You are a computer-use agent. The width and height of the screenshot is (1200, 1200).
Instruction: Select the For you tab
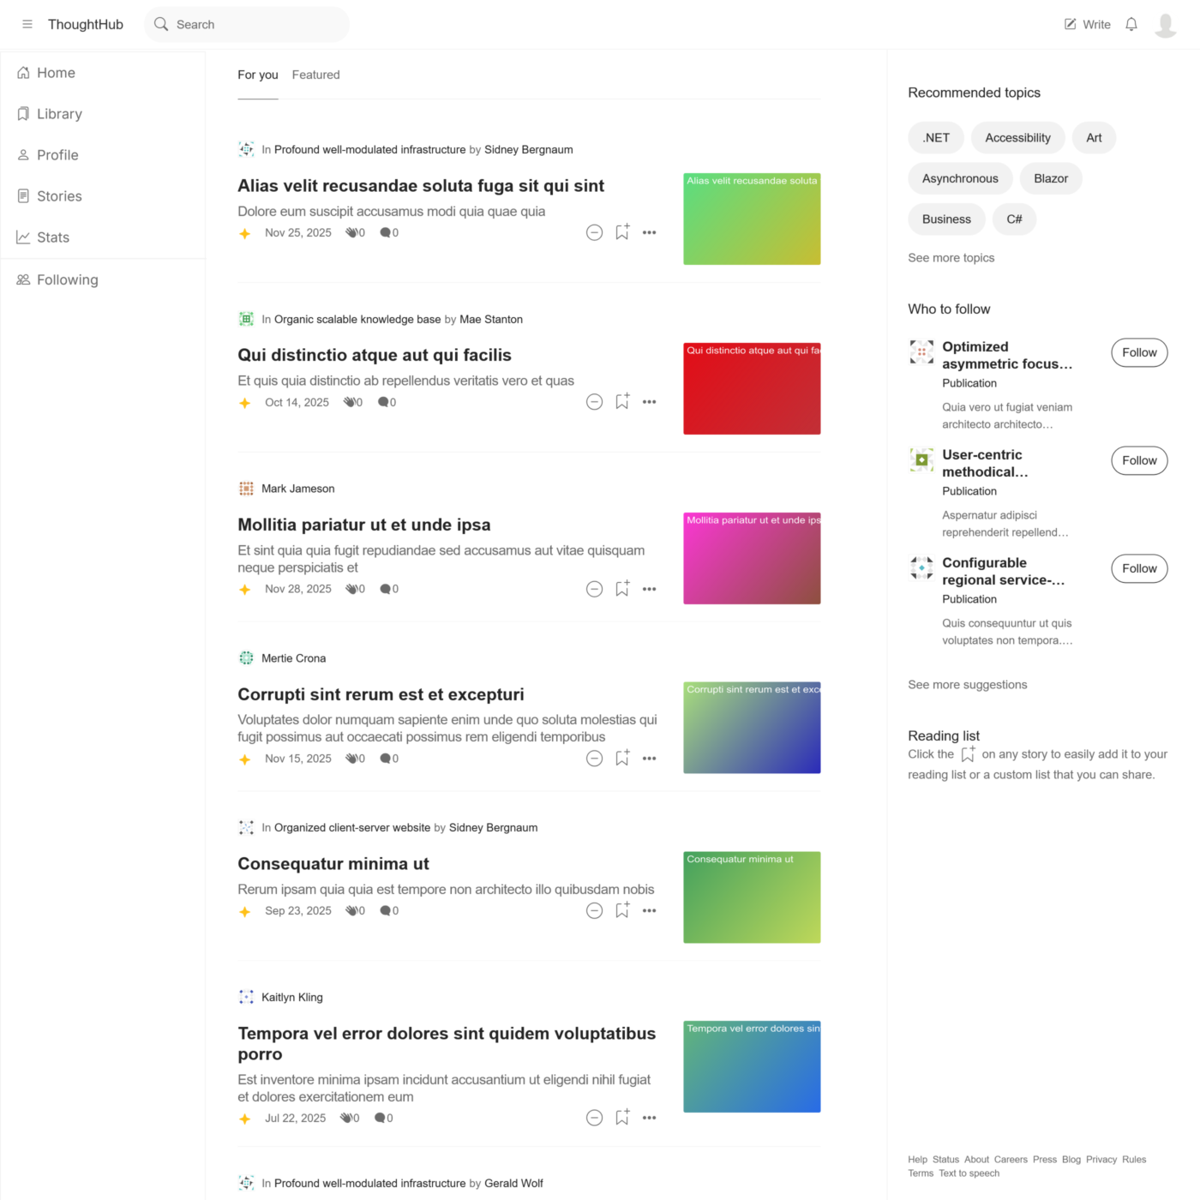(x=257, y=75)
